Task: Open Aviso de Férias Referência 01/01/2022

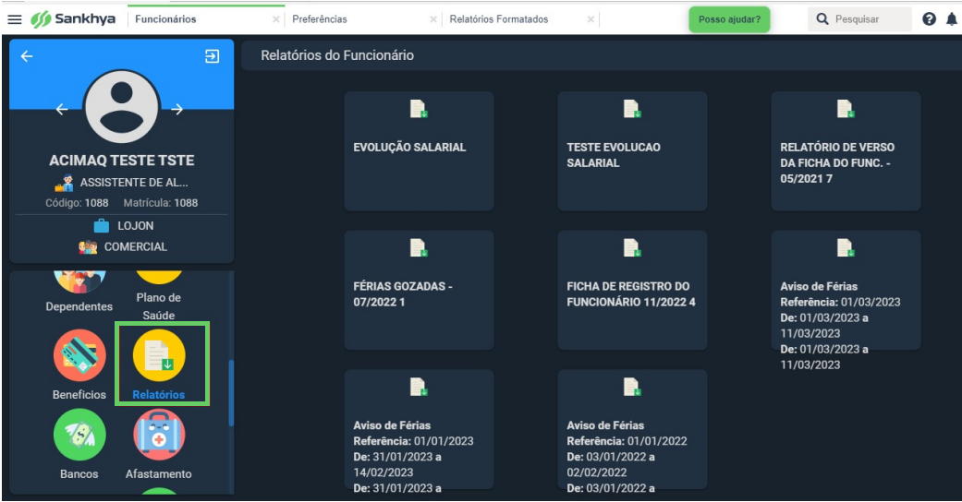Action: pyautogui.click(x=632, y=430)
